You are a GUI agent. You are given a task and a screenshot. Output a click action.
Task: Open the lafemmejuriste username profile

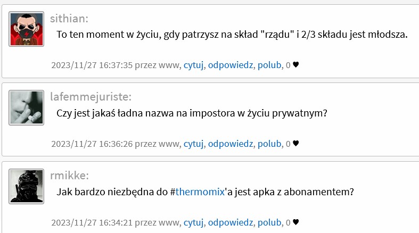91,97
